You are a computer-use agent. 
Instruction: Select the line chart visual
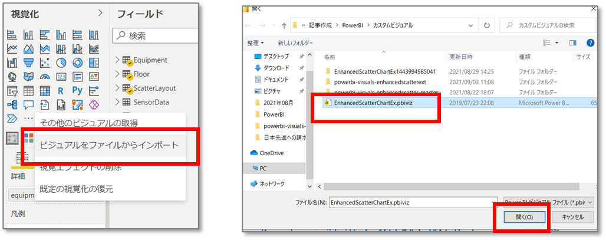pos(12,49)
